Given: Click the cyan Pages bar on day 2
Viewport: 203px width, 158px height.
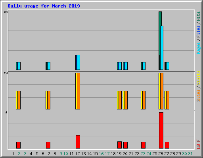Looking at the screenshot, I should [19, 66].
